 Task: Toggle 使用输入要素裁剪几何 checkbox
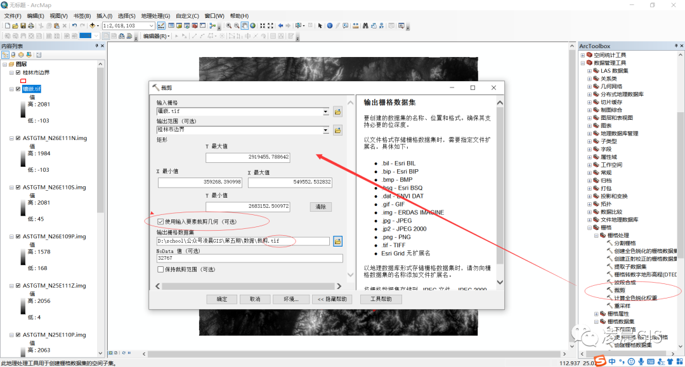[160, 222]
